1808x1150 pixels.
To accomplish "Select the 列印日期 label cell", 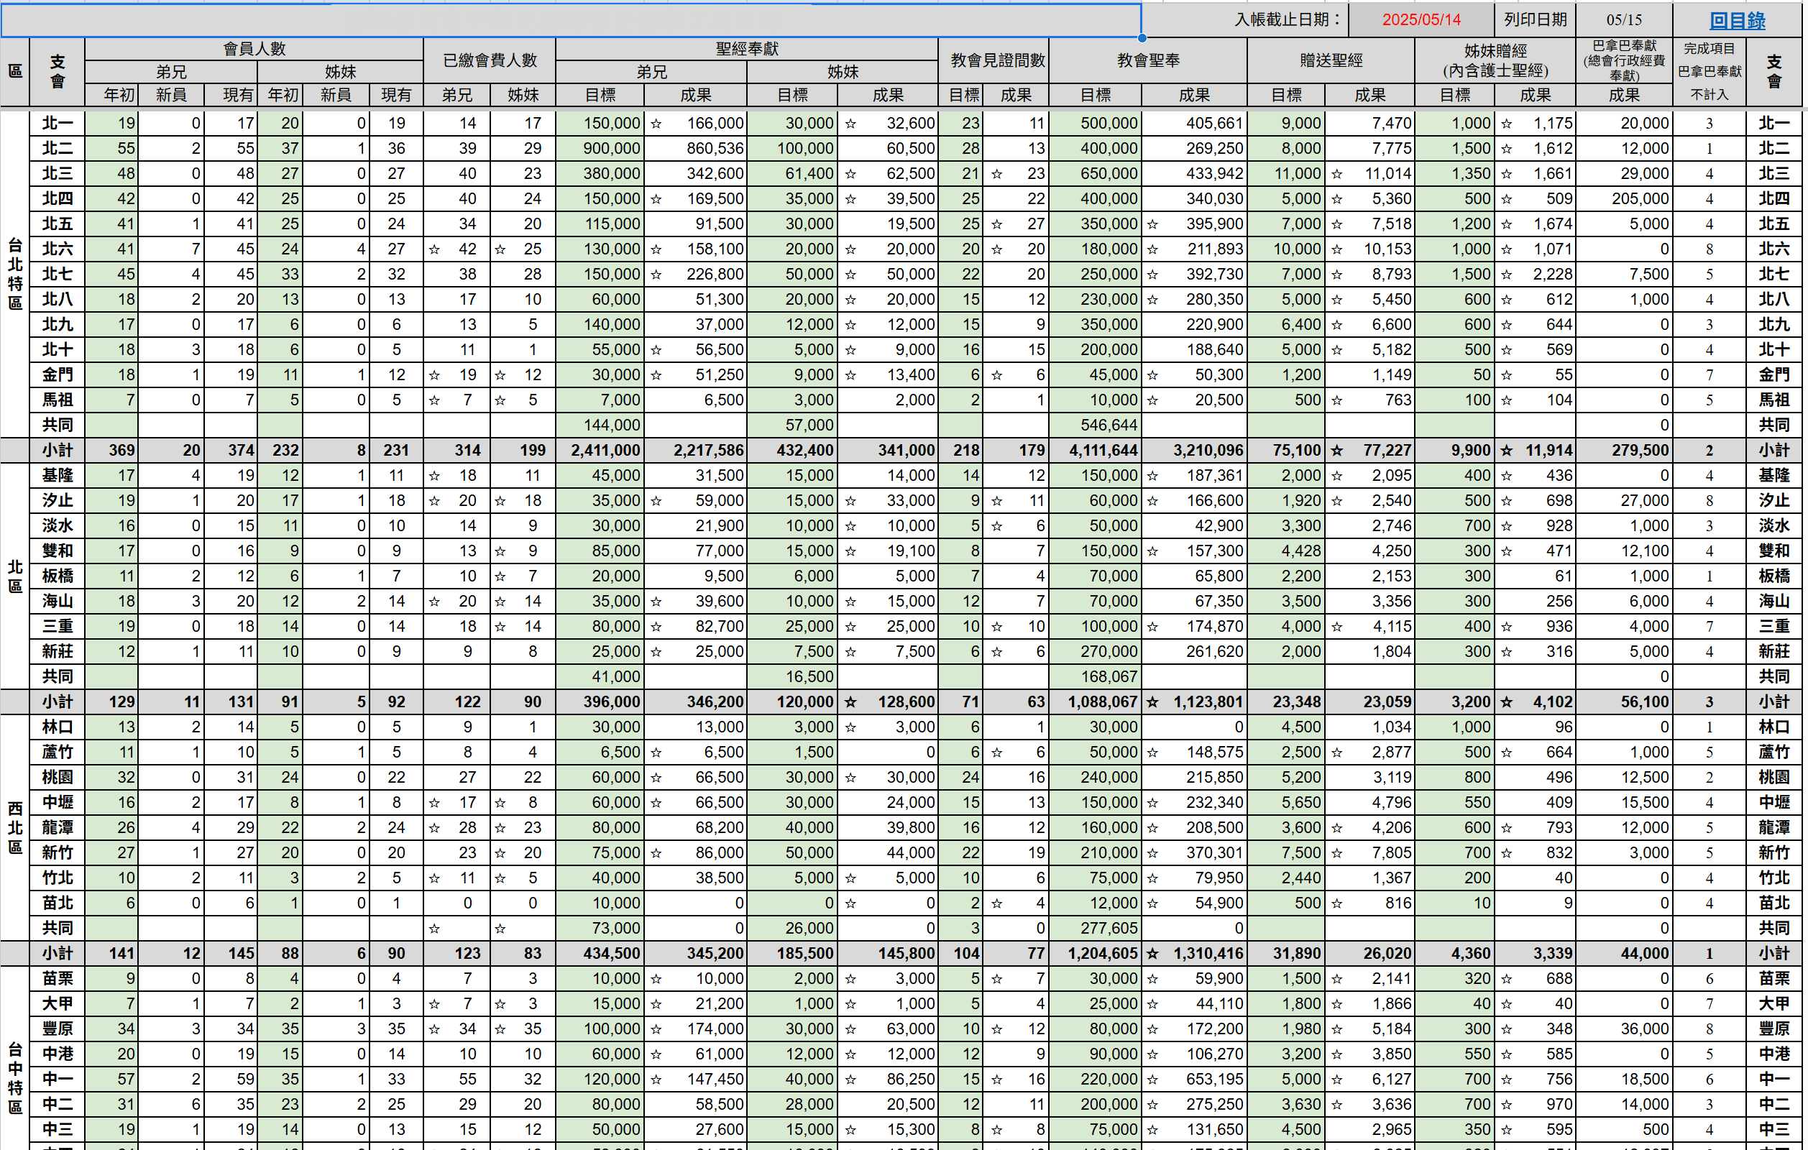I will click(1535, 19).
